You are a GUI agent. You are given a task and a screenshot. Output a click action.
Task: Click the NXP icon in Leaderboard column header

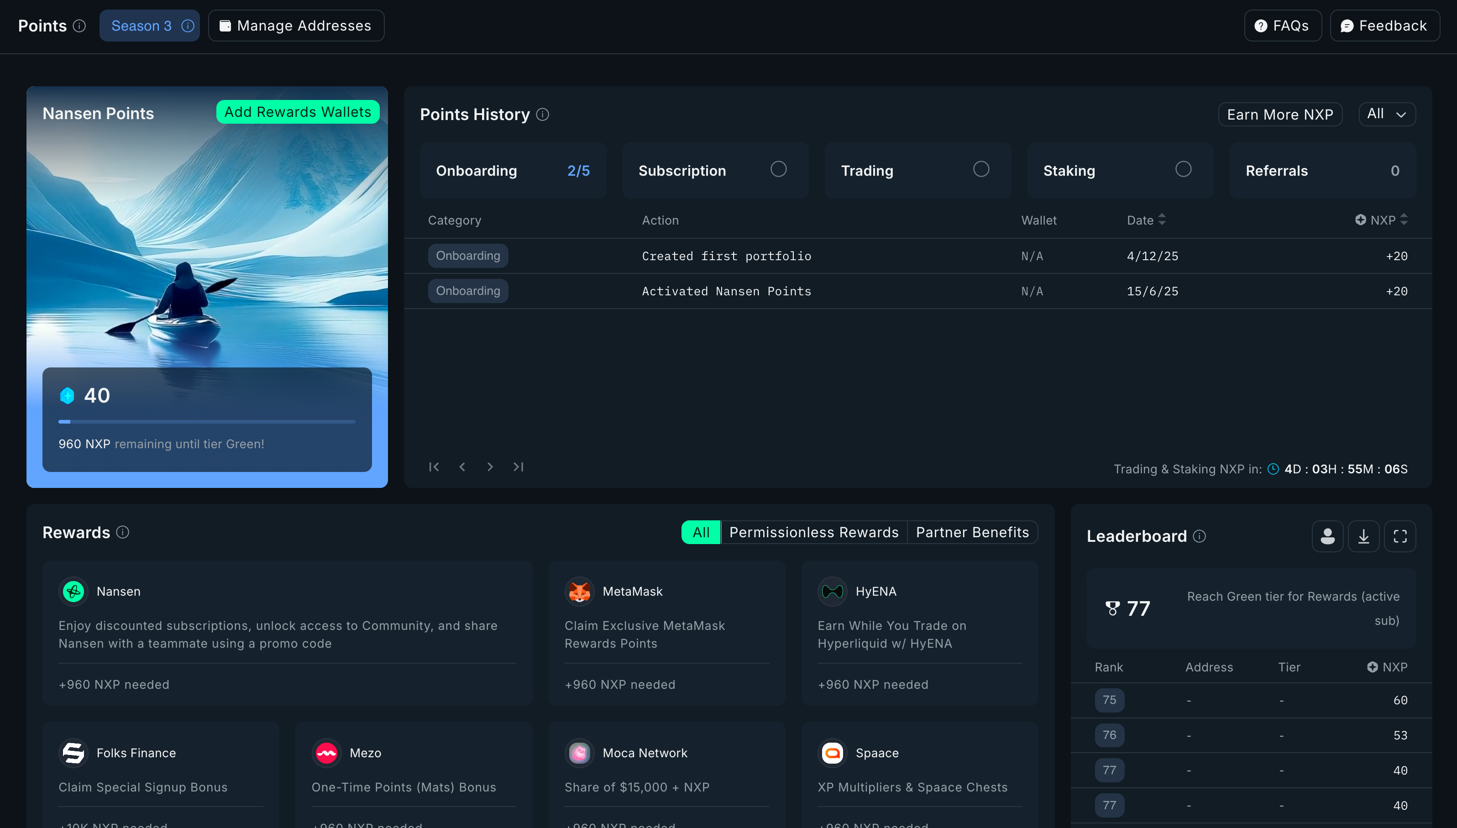[1372, 666]
